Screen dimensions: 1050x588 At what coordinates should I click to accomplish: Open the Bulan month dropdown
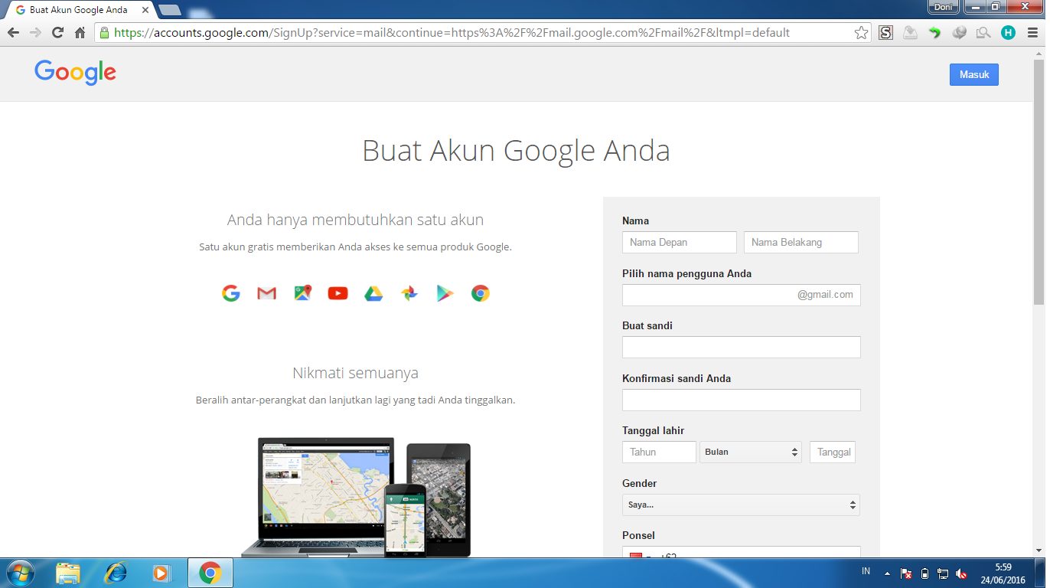[x=751, y=452]
